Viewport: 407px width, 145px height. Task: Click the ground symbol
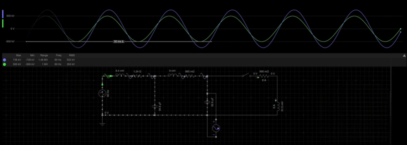coord(102,124)
